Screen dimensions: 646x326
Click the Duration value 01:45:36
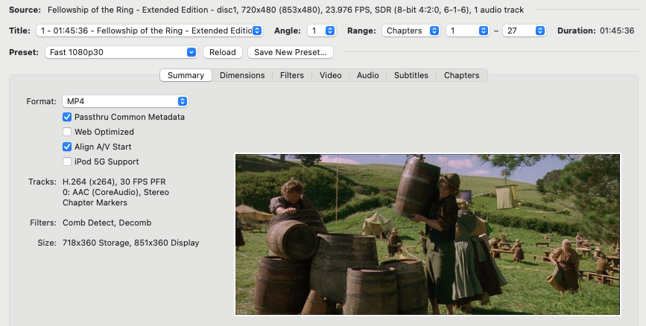617,31
